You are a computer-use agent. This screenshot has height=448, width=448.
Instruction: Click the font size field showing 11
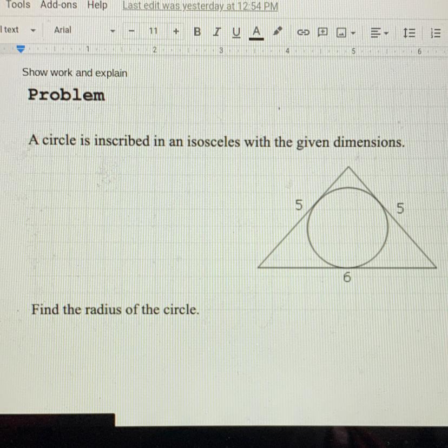point(154,31)
